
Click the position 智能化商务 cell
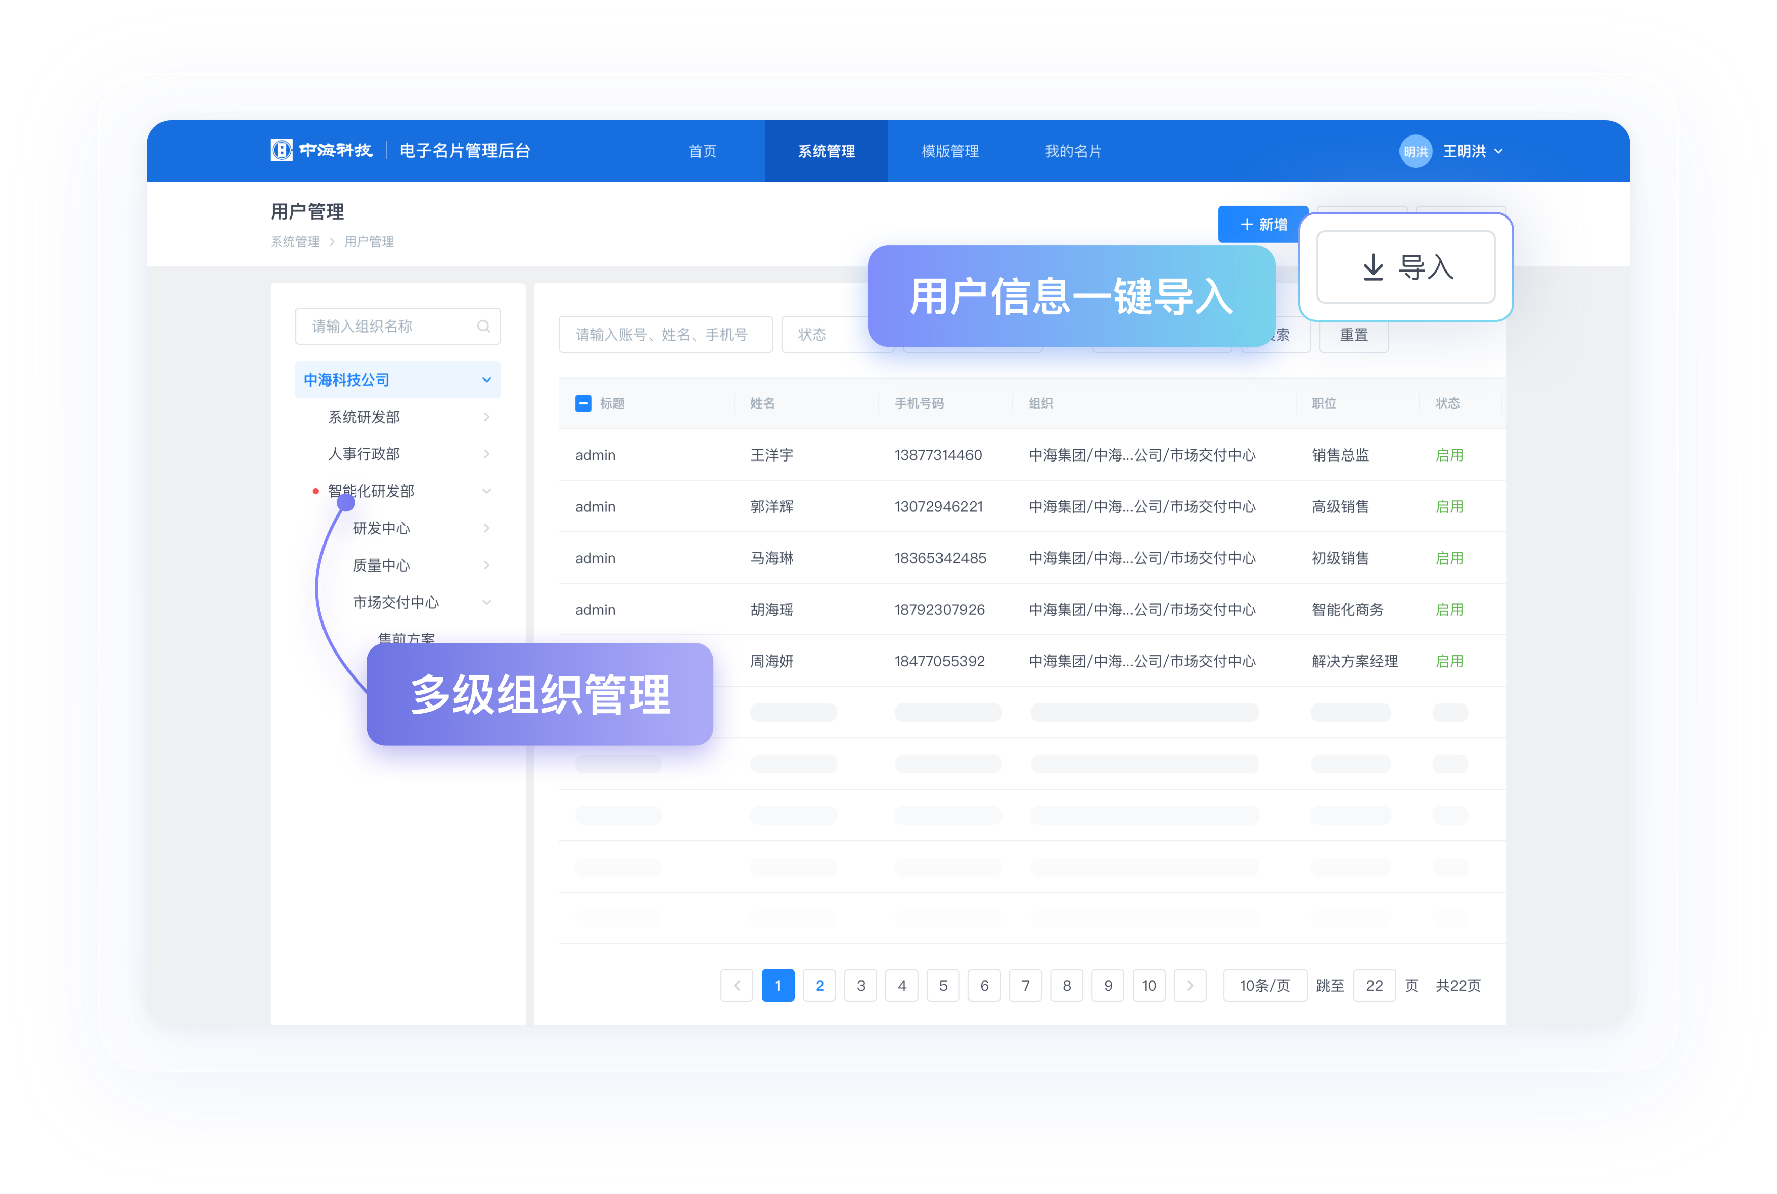coord(1347,609)
